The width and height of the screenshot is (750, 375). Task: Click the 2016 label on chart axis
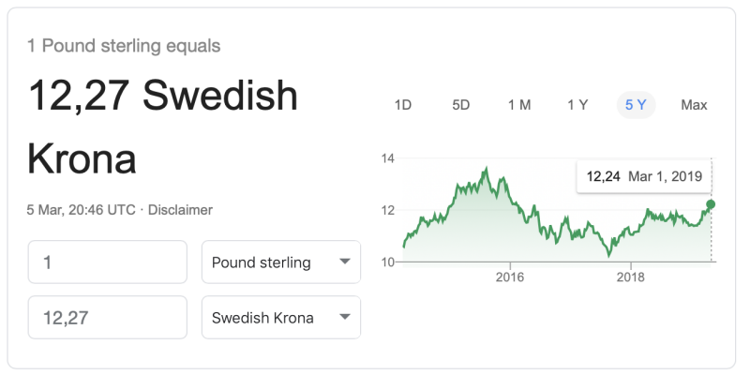point(510,277)
